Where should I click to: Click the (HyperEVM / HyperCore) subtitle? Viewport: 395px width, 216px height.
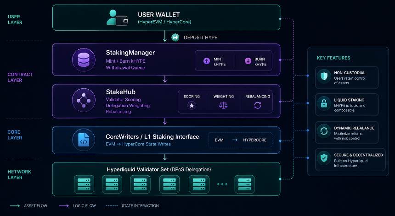[x=164, y=22]
